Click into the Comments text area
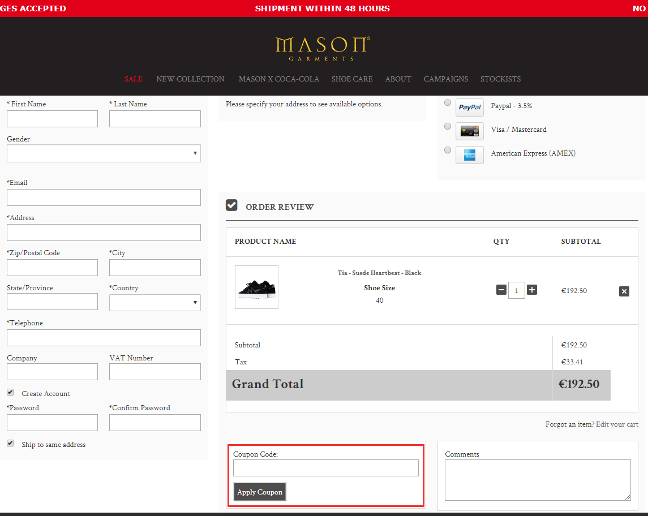 (538, 480)
